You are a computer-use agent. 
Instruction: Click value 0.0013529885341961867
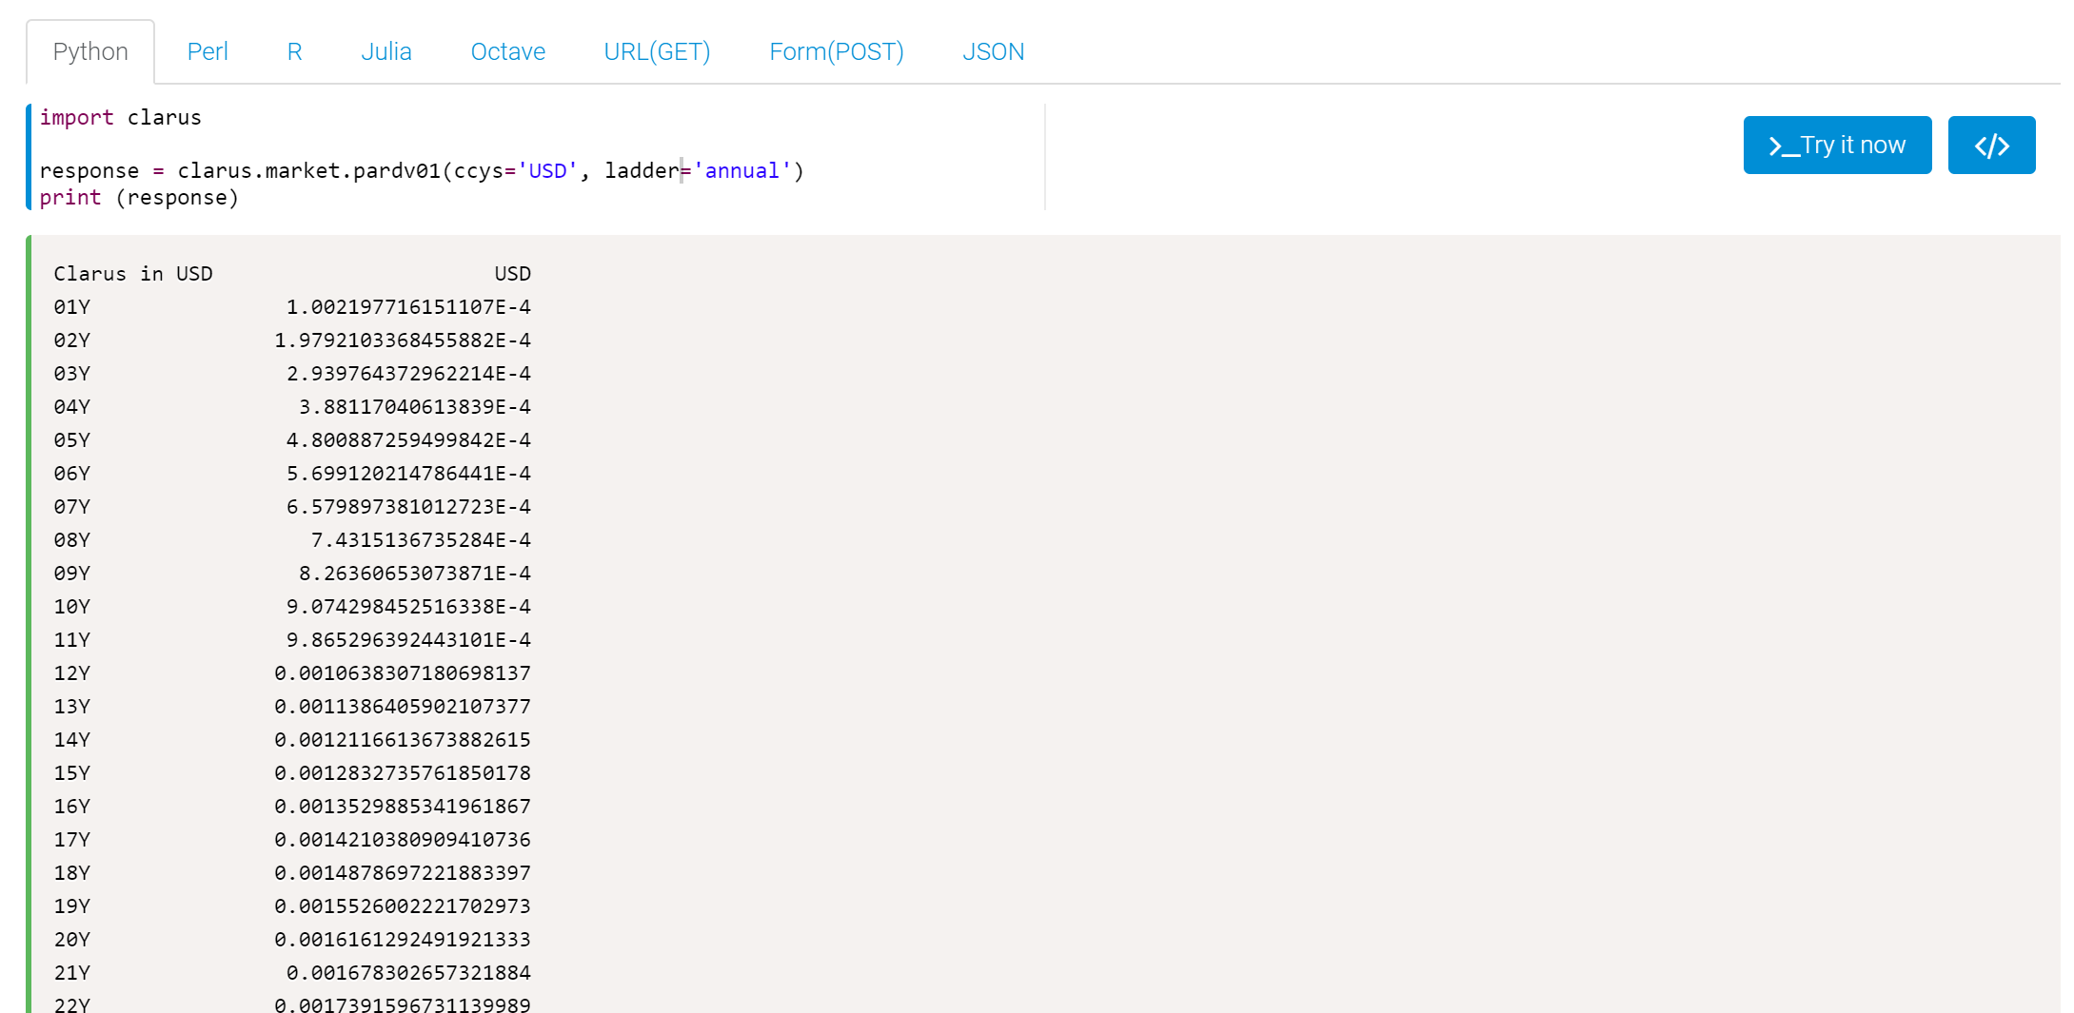(403, 807)
